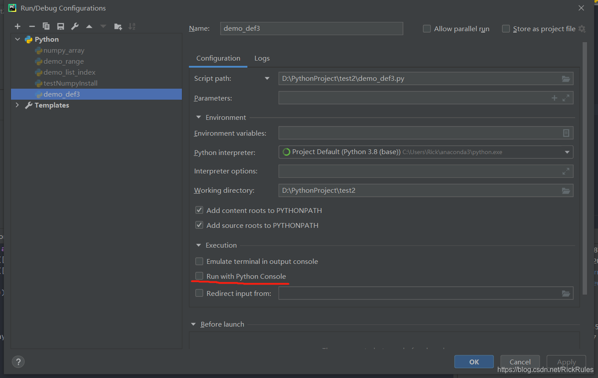Copy the selected configuration
The height and width of the screenshot is (378, 598).
pos(46,27)
